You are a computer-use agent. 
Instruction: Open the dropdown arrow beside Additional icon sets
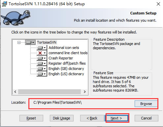(x=45, y=48)
